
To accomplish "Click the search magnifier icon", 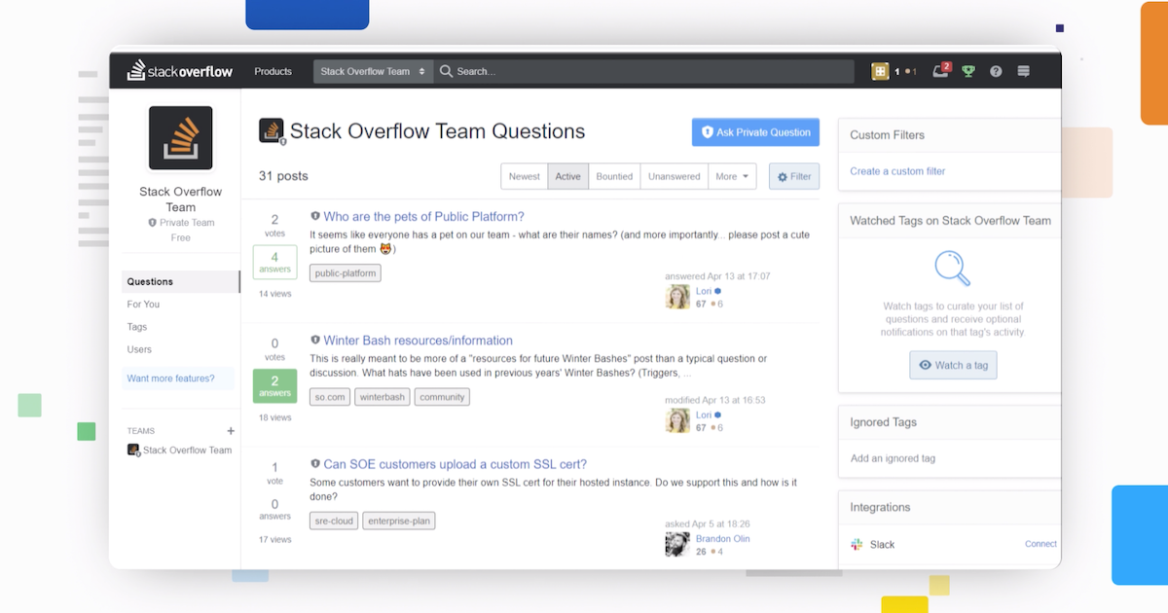I will [447, 71].
